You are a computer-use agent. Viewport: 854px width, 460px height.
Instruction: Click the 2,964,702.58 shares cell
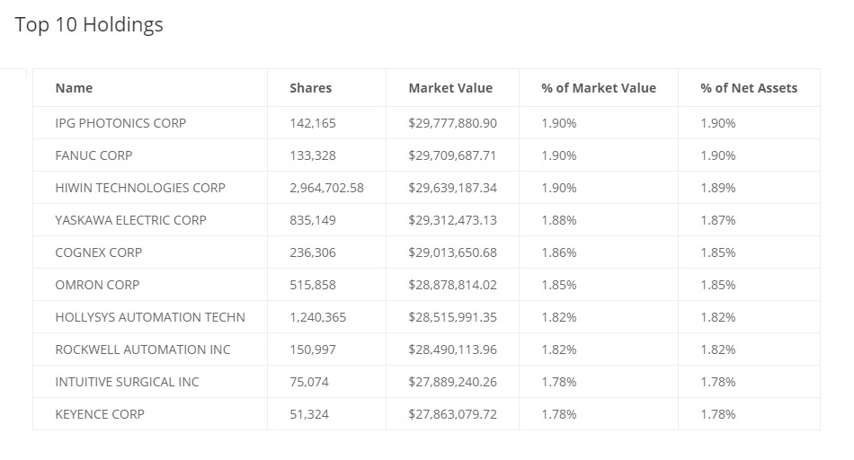point(326,188)
